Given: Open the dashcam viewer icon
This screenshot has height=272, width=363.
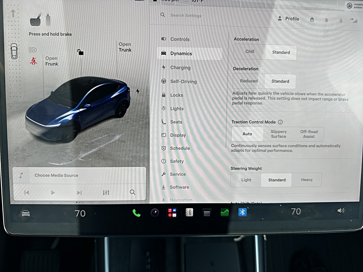Looking at the screenshot, I should click(x=207, y=213).
